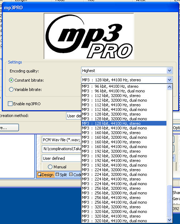Choose MP3 96 kbit 44100 Hz dual mono
This screenshot has height=224, width=180.
point(124,91)
